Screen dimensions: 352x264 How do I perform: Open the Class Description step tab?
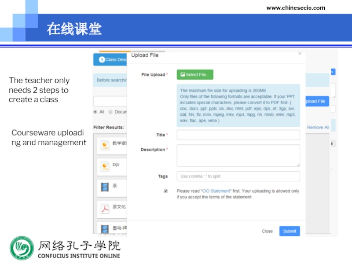(x=110, y=59)
